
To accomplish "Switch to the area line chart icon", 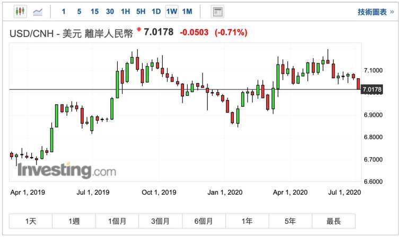I will tap(38, 12).
